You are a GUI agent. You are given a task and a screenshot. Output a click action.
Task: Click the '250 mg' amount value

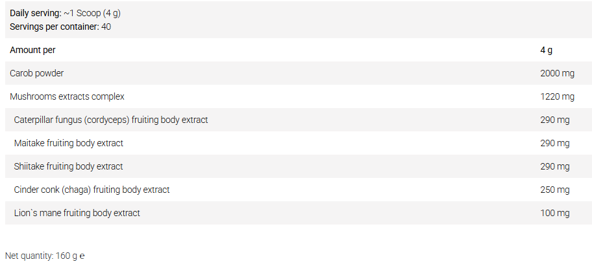(554, 190)
